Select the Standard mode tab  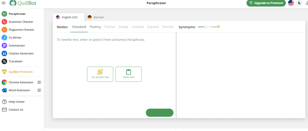(x=79, y=27)
